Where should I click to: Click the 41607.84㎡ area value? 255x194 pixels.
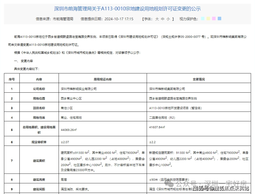(x=157, y=127)
